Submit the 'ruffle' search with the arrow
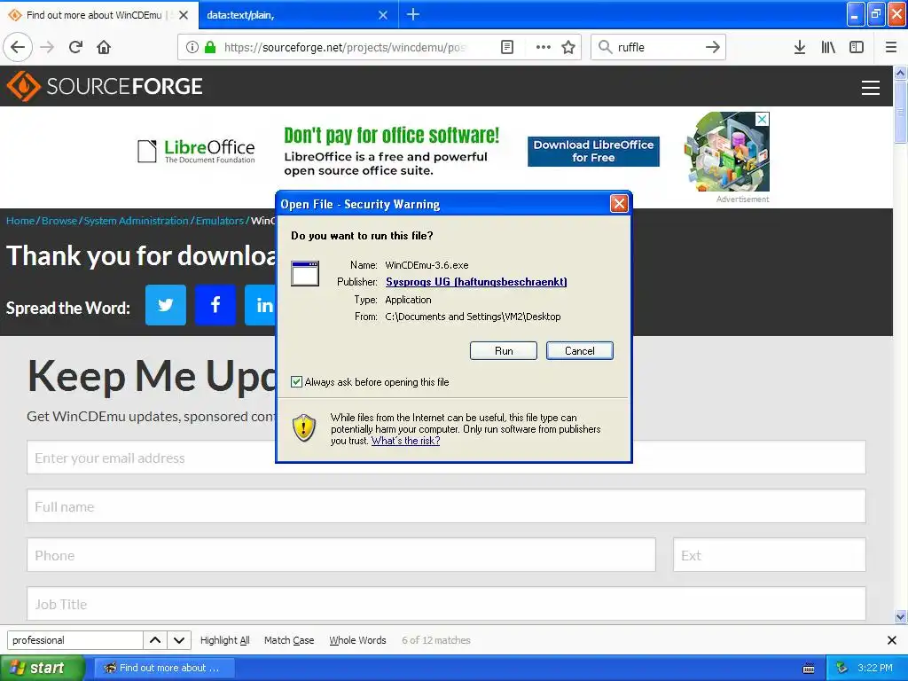Viewport: 908px width, 681px height. 713,48
